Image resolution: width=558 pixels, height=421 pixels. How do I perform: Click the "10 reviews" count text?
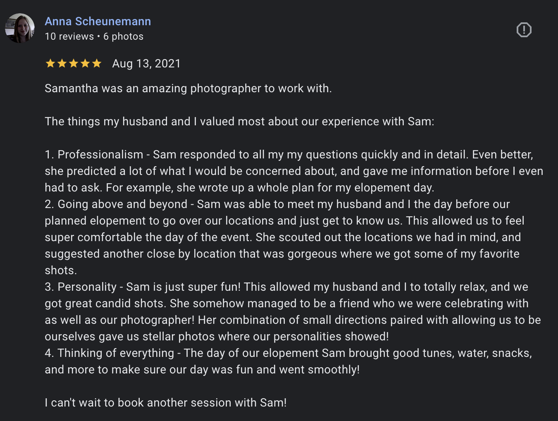click(69, 36)
